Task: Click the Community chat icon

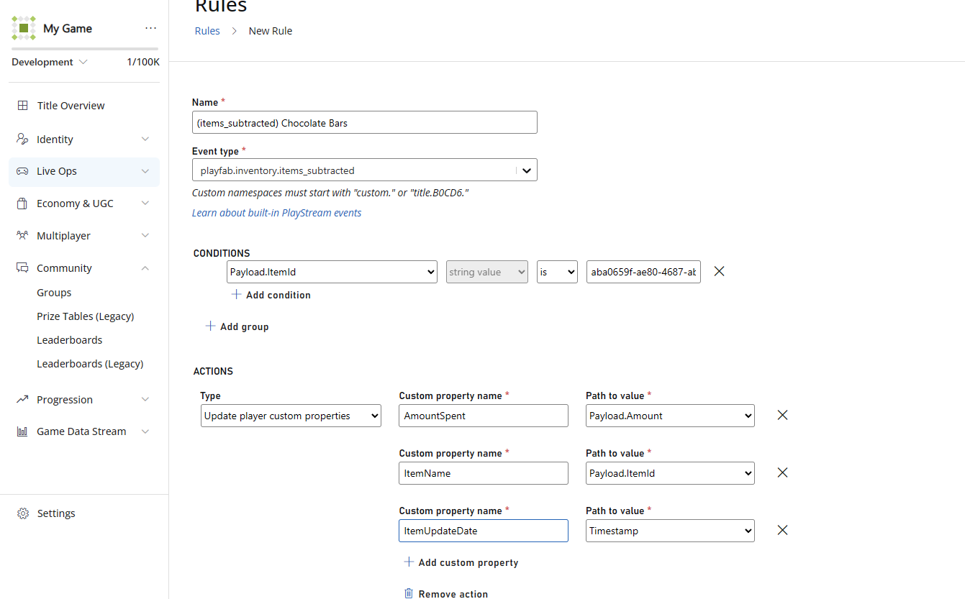Action: coord(22,268)
